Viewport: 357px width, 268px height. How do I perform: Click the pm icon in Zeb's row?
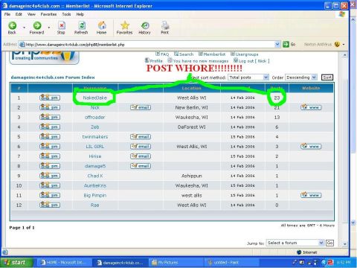(x=50, y=127)
